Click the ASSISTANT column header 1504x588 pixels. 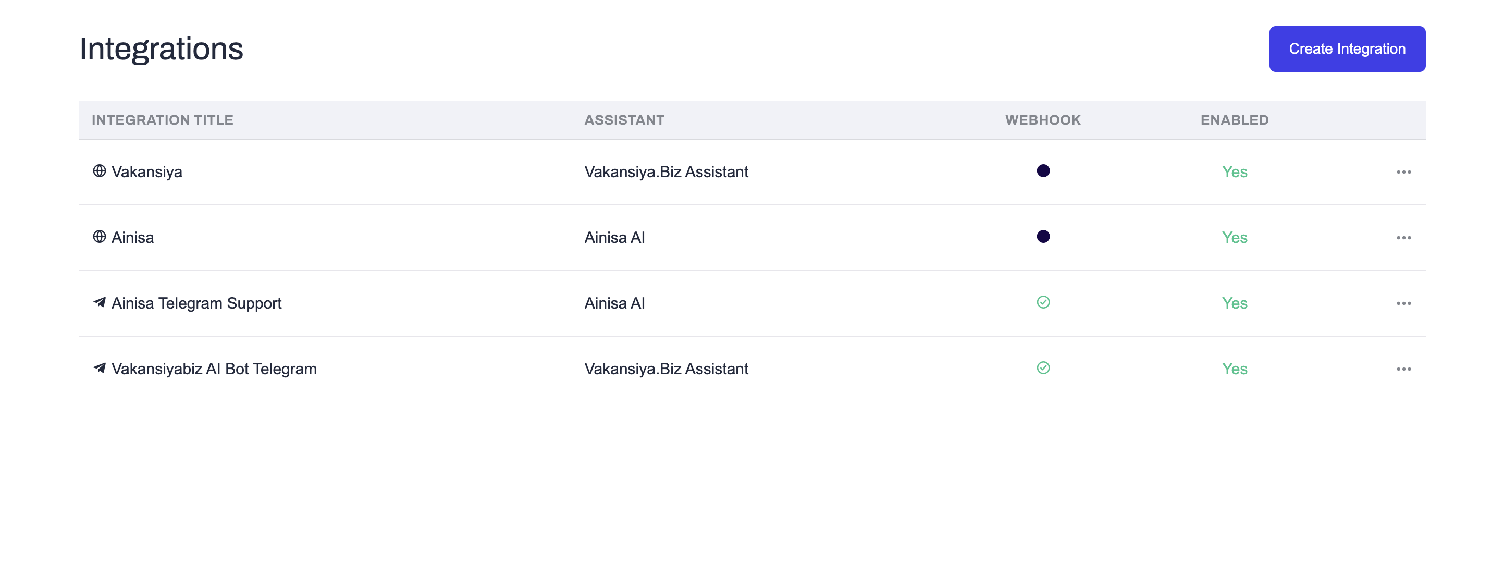624,120
